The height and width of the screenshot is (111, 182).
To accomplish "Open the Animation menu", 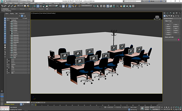I will (40, 3).
